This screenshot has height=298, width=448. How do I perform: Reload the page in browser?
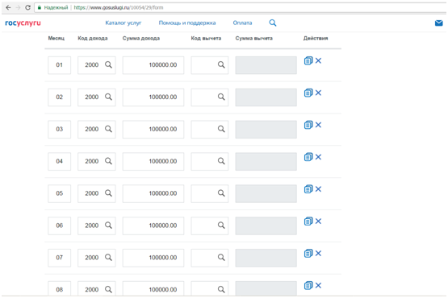click(27, 8)
